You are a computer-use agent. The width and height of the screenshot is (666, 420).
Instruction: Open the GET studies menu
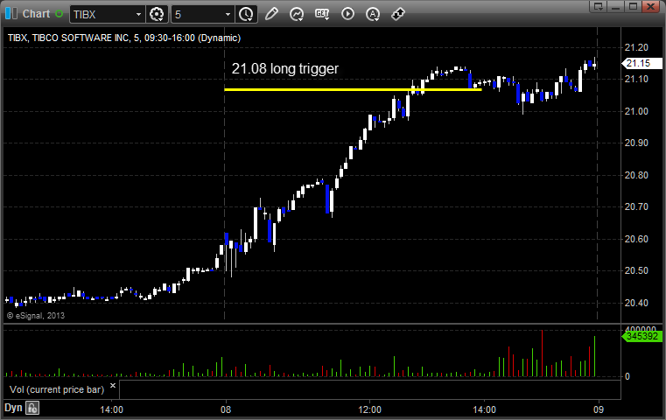pyautogui.click(x=322, y=15)
